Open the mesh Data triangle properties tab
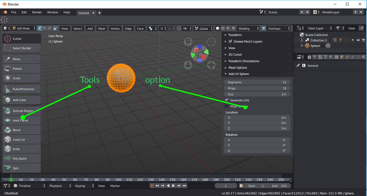This screenshot has width=367, height=196. (x=358, y=57)
